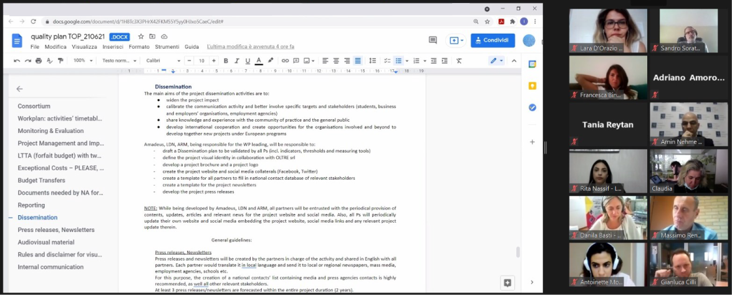Open the zoom 100% dropdown
The image size is (732, 295).
point(83,60)
